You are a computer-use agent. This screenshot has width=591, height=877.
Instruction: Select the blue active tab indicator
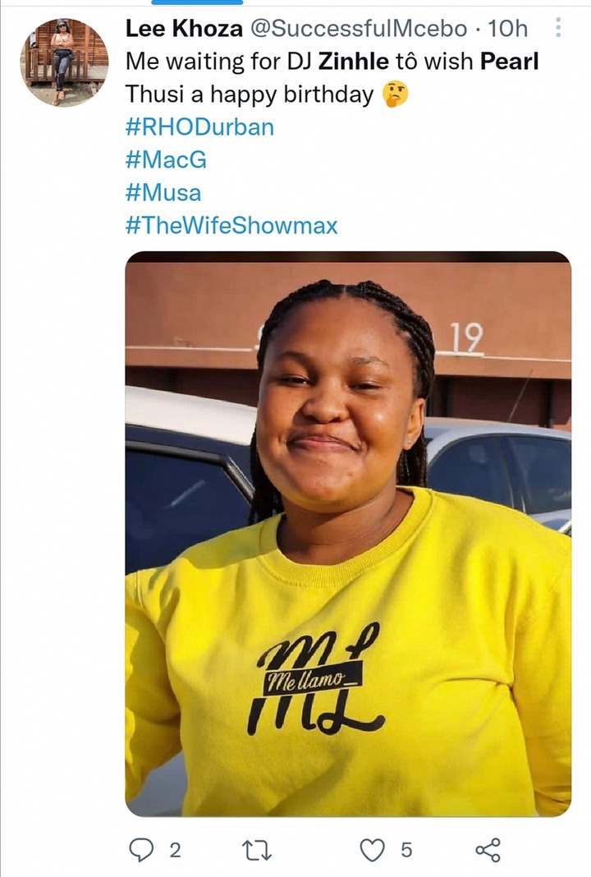197,2
